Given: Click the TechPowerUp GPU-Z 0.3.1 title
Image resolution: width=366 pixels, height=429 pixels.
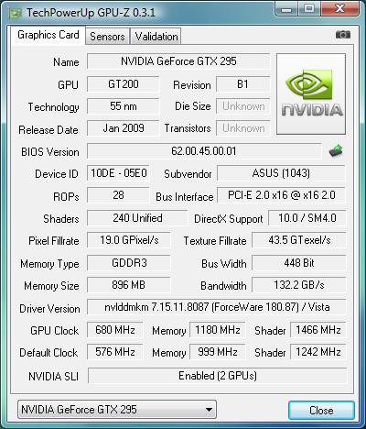Looking at the screenshot, I should [x=91, y=13].
